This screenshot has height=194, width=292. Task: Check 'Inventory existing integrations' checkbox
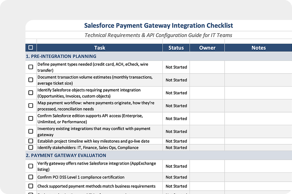point(31,131)
